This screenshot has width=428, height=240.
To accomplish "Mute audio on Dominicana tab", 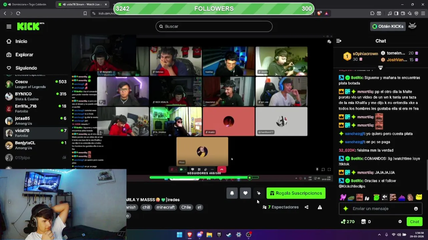I will point(9,4).
